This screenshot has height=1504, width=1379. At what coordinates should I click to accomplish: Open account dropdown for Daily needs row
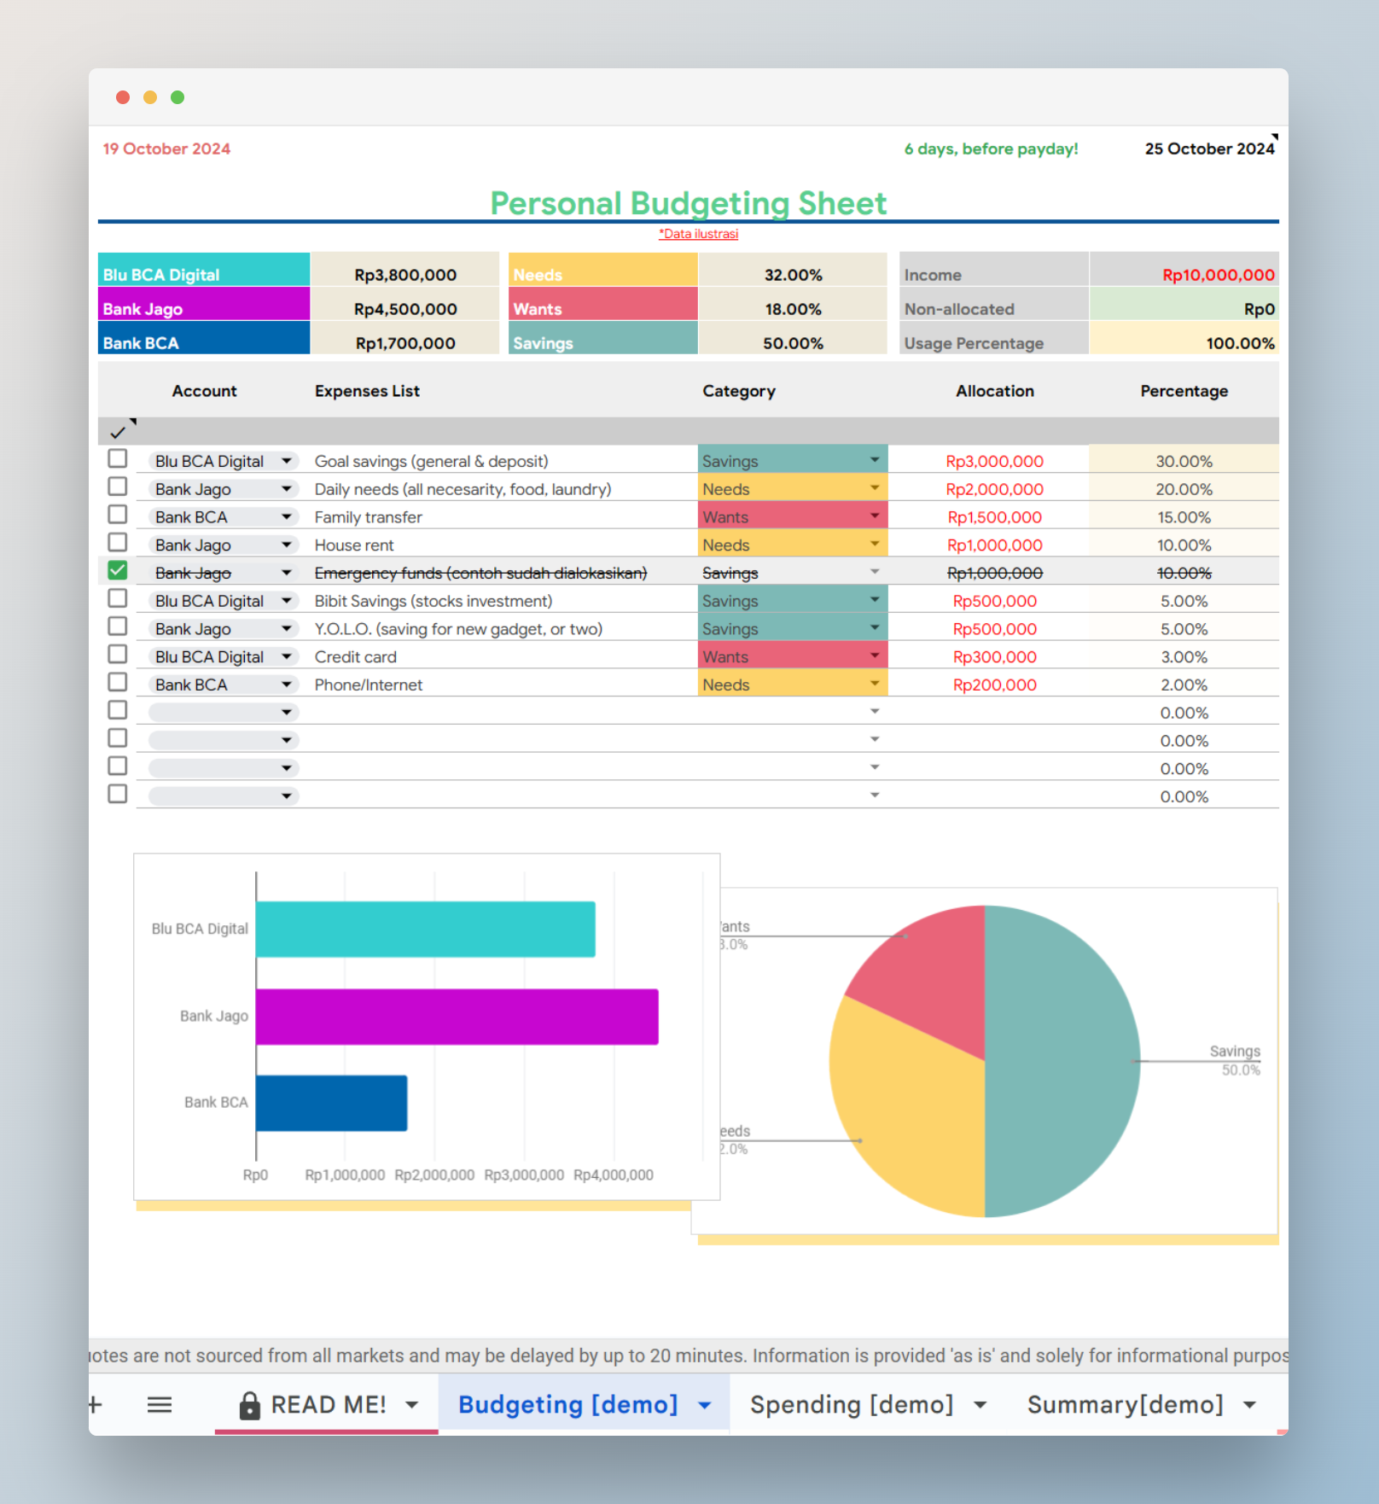coord(287,489)
